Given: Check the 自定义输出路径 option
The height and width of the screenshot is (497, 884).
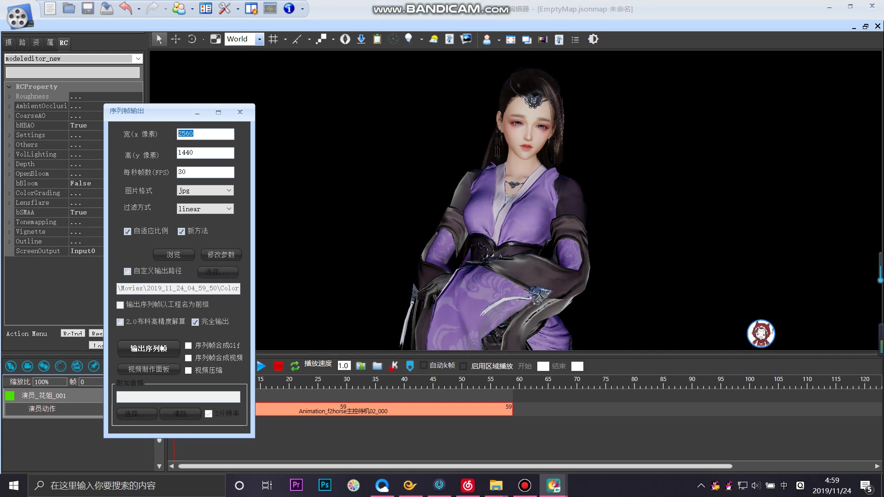Looking at the screenshot, I should [128, 272].
